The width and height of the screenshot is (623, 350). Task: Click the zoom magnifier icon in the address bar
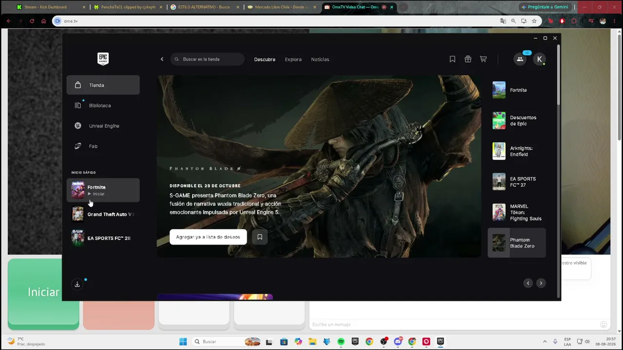tap(513, 21)
